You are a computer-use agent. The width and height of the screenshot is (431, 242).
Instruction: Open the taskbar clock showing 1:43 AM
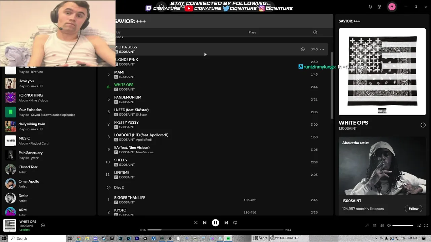coord(412,238)
